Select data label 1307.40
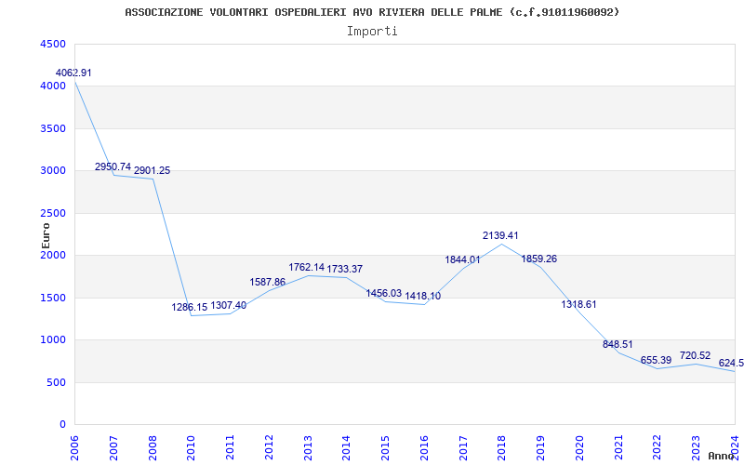This screenshot has width=744, height=465. click(x=229, y=305)
